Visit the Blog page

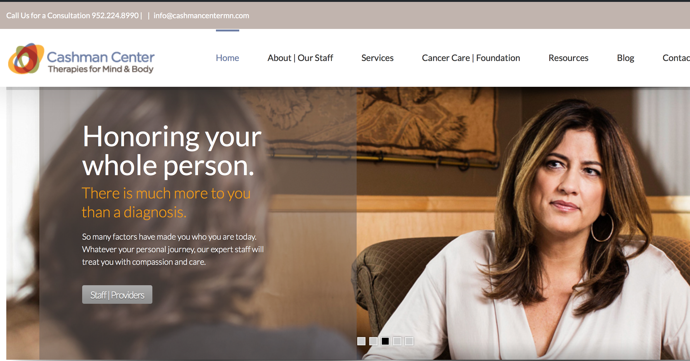pos(625,58)
